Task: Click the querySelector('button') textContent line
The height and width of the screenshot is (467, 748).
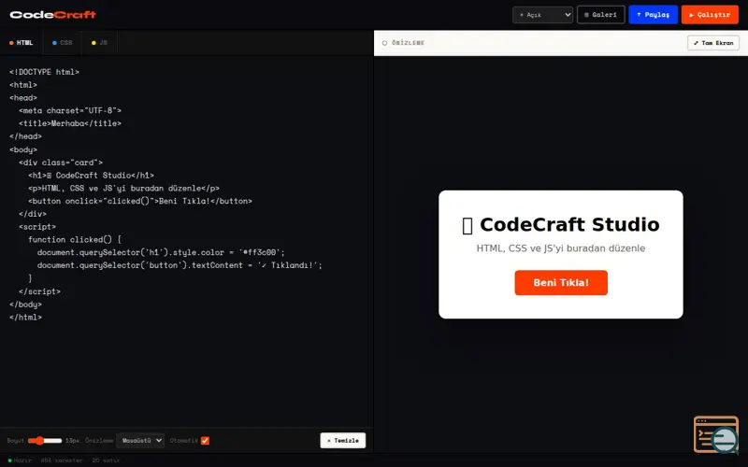Action: [x=180, y=265]
